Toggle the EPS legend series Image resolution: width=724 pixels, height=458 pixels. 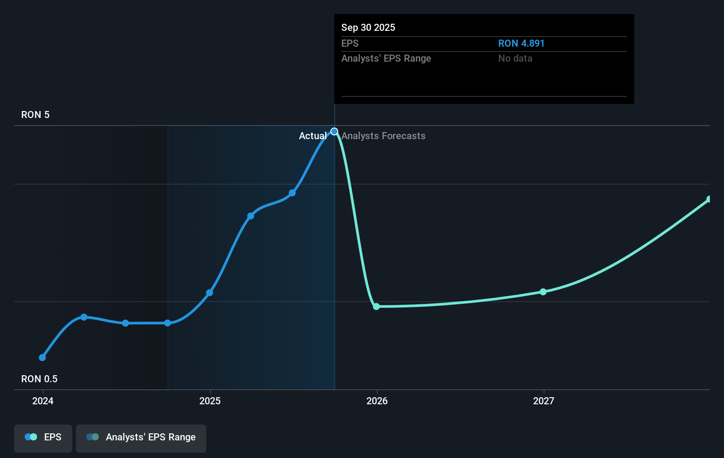[43, 438]
